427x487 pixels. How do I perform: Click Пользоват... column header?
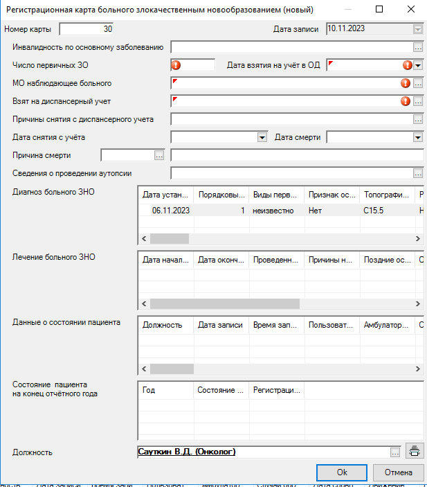tap(331, 325)
